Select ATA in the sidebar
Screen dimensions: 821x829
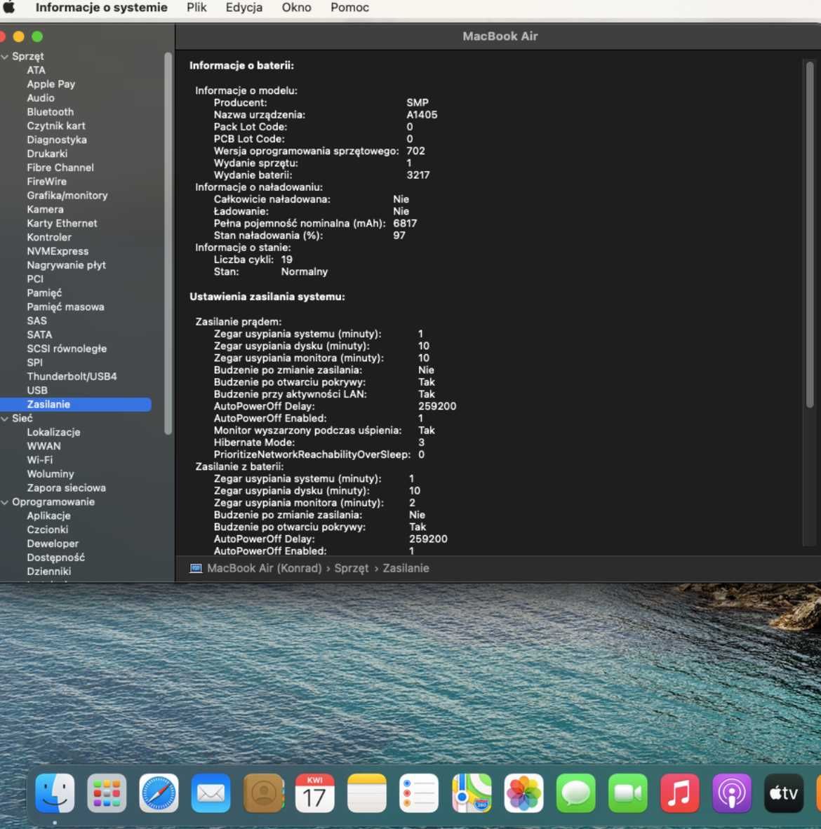click(x=36, y=70)
